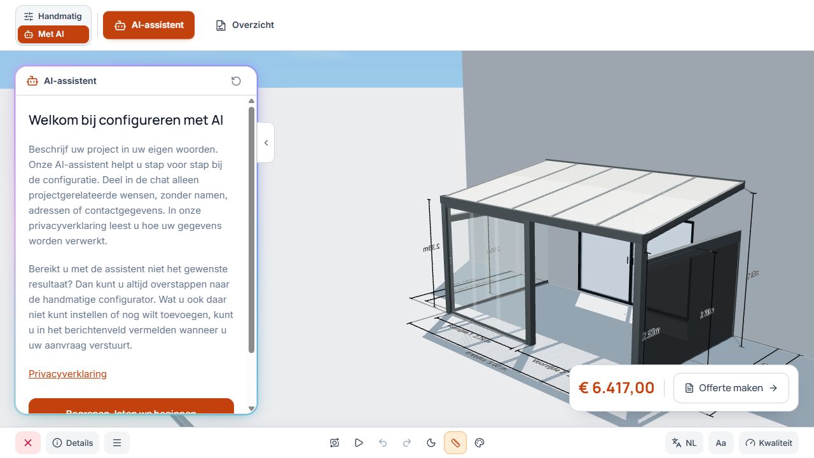Start the play animation icon
This screenshot has width=814, height=458.
pyautogui.click(x=359, y=443)
